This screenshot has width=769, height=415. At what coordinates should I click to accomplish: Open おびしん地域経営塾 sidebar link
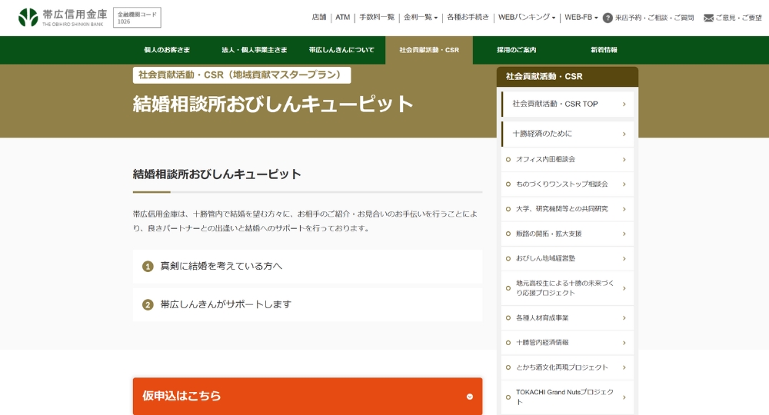tap(568, 258)
